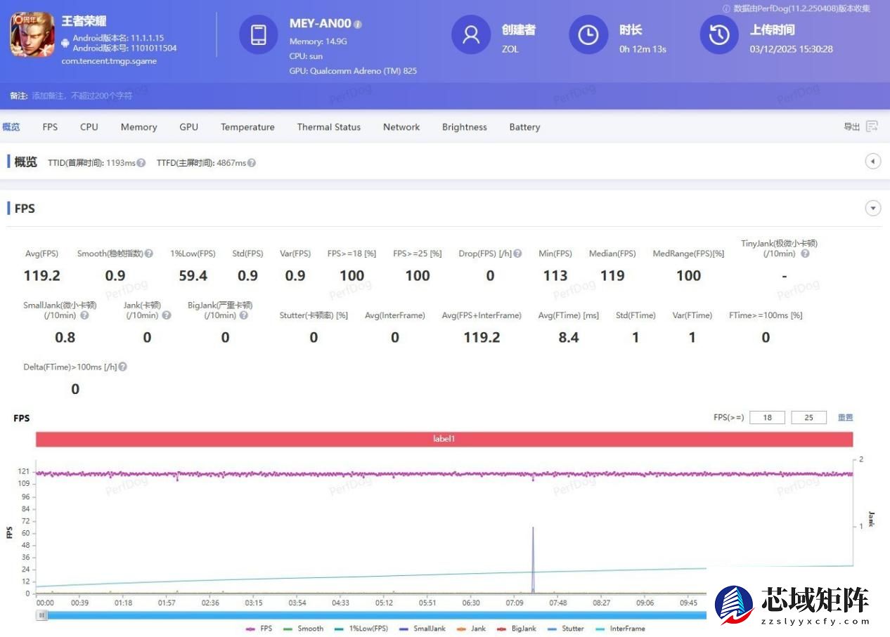This screenshot has height=637, width=890.
Task: Click the blue reset link by FPS inputs
Action: [x=845, y=417]
